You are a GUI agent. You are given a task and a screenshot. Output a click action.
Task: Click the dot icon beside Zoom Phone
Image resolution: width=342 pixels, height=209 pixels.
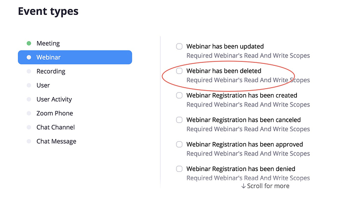(x=29, y=113)
